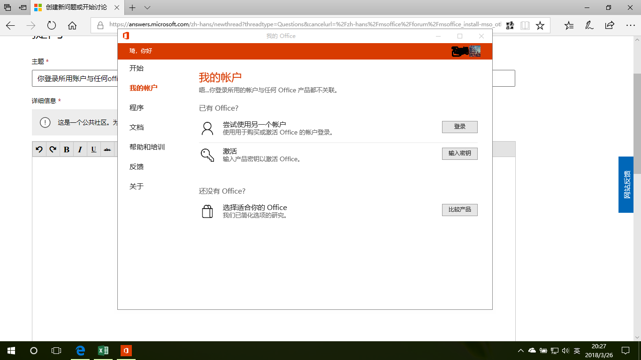The width and height of the screenshot is (641, 360).
Task: Click the volume tray icon
Action: click(565, 351)
